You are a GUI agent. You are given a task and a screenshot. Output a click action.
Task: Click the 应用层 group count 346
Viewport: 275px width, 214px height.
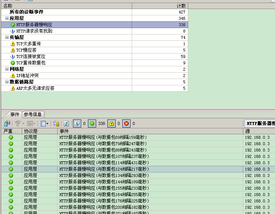[x=182, y=18]
